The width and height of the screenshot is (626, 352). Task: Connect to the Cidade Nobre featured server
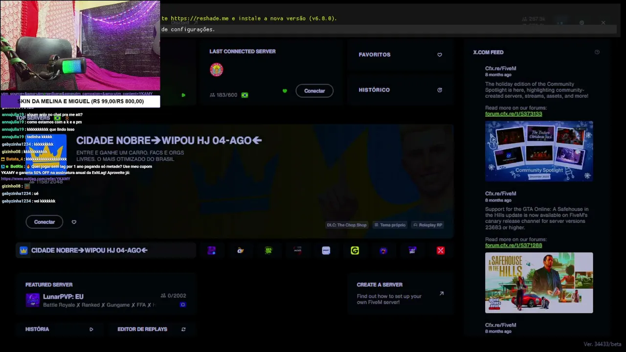point(45,222)
